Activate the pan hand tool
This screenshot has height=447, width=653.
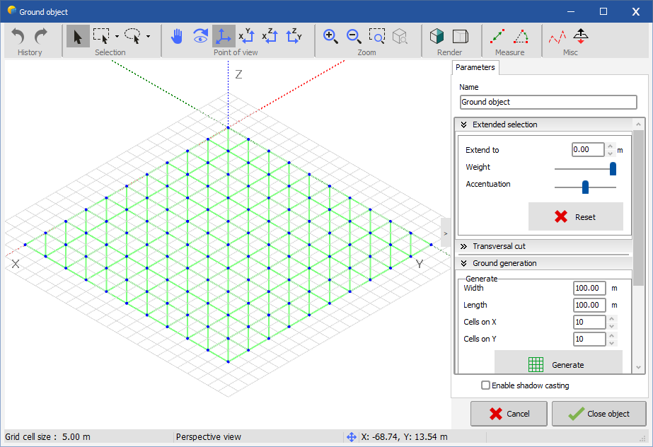coord(177,36)
